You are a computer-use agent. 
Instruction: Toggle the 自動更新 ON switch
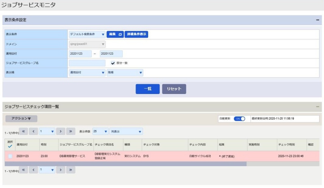[x=239, y=119]
